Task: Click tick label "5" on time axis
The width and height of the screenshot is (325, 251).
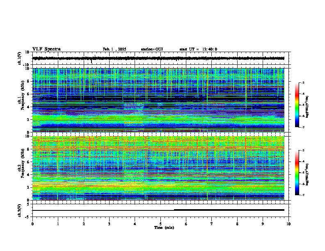Action: point(160,224)
